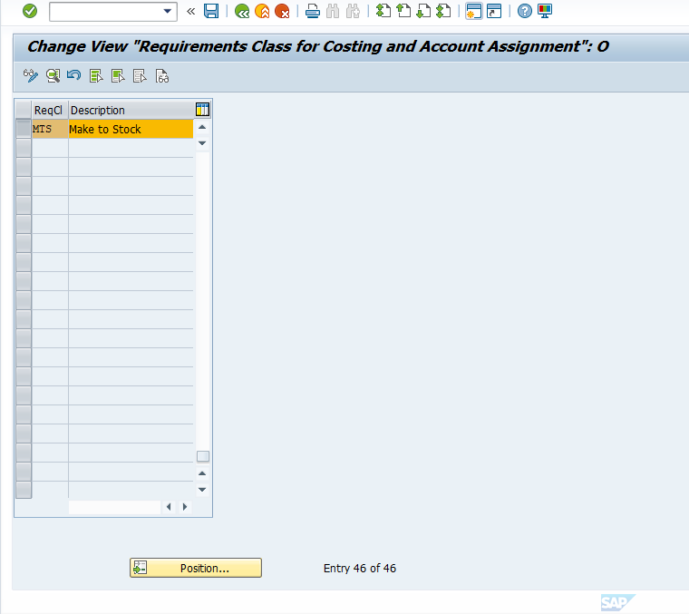The height and width of the screenshot is (614, 689).
Task: Collapse command field with double-chevron icon
Action: point(190,12)
